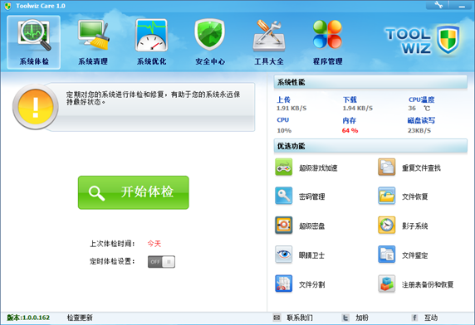Click the mail icon beside 联系我们
Screen dimensions: 475x325
pos(277,318)
